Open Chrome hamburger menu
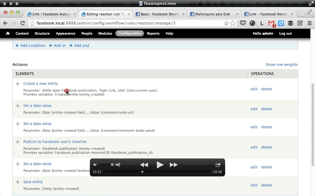Image resolution: width=315 pixels, height=196 pixels. pos(309,23)
